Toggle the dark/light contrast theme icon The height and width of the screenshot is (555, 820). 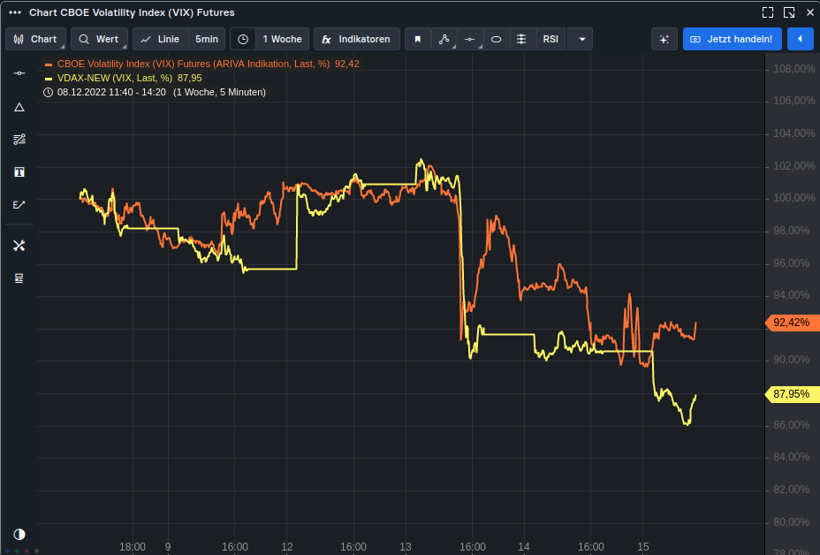click(x=19, y=534)
